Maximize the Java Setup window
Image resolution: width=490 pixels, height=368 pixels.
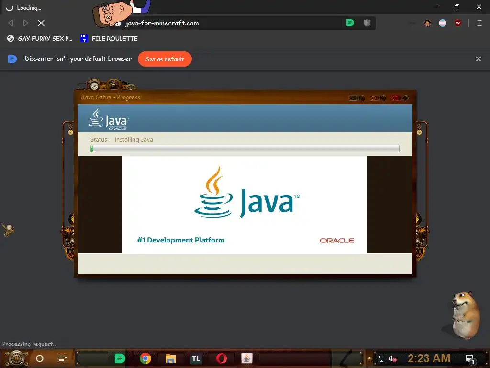click(x=378, y=98)
